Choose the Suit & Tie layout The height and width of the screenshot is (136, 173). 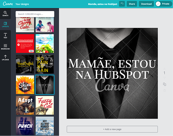click(x=45, y=85)
